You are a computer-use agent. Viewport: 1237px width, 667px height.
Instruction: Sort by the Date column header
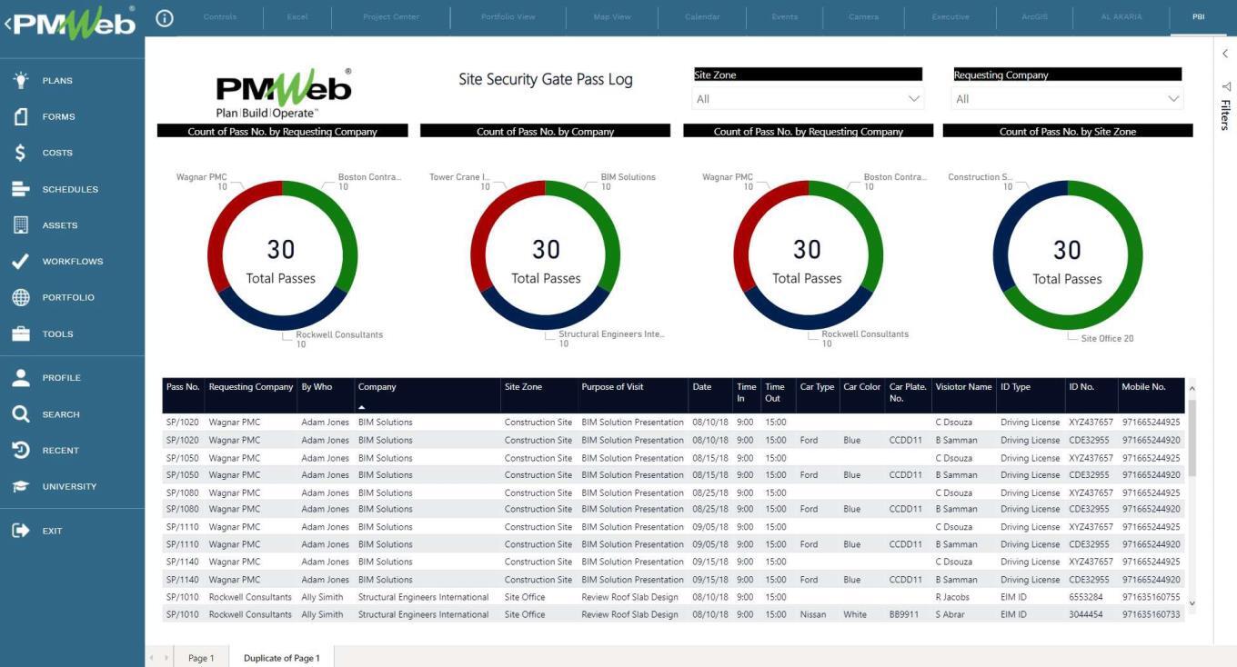coord(702,387)
